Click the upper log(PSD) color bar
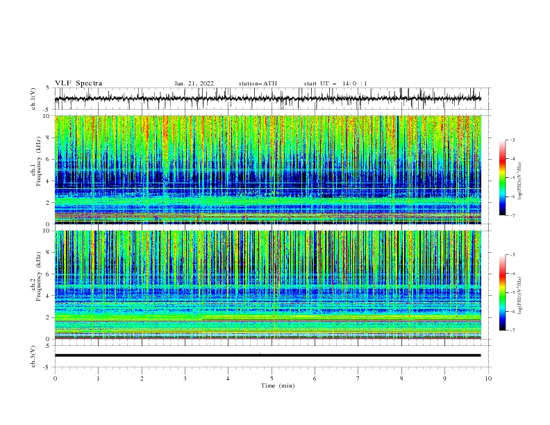 [x=502, y=177]
